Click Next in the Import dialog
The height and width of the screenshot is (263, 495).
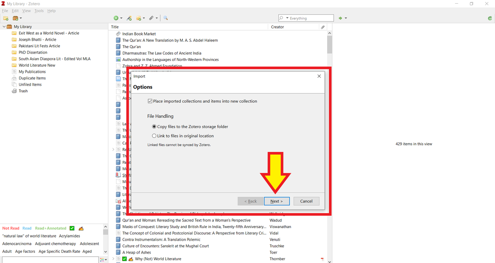click(276, 201)
